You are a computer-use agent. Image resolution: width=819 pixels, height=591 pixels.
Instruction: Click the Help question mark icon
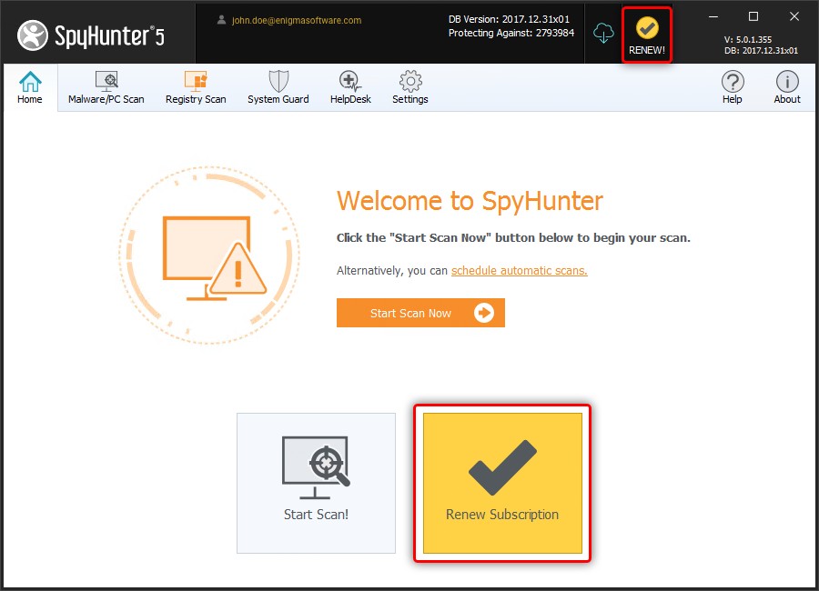coord(733,87)
